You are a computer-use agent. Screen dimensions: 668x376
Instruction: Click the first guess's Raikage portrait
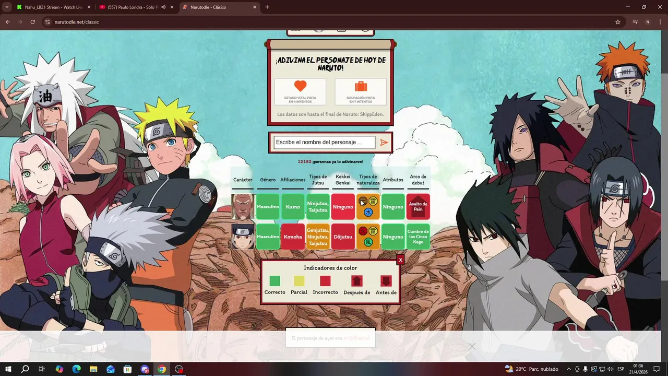[x=243, y=207]
